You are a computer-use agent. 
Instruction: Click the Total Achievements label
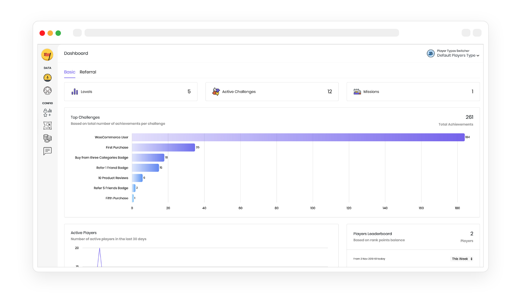click(x=456, y=124)
